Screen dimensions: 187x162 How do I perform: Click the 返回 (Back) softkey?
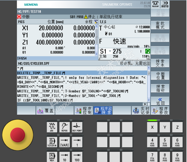[x=160, y=101]
